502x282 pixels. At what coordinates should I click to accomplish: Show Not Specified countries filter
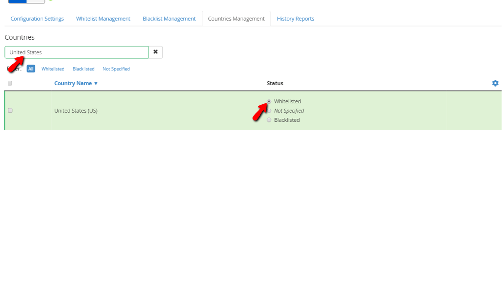(116, 69)
